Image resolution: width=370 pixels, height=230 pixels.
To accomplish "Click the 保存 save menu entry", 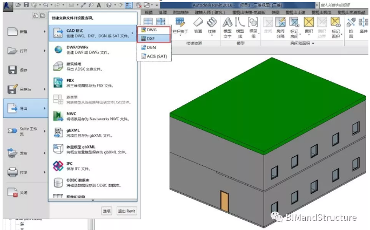I will click(x=25, y=70).
